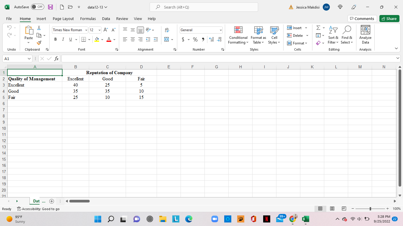The image size is (403, 226).
Task: Toggle Bold formatting
Action: point(55,39)
